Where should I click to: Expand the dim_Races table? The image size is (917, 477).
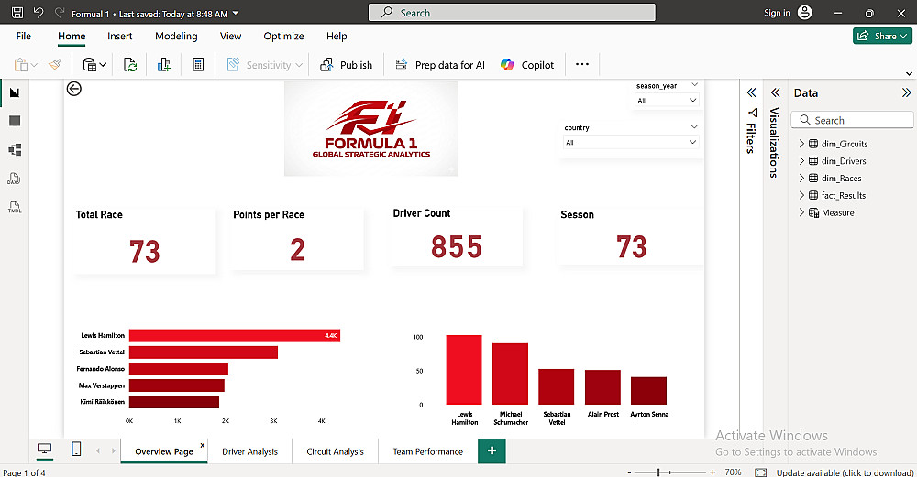(x=801, y=178)
